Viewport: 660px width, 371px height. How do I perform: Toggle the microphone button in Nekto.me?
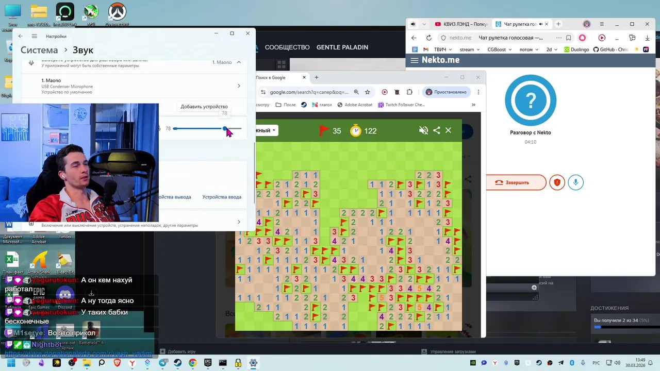pos(576,182)
